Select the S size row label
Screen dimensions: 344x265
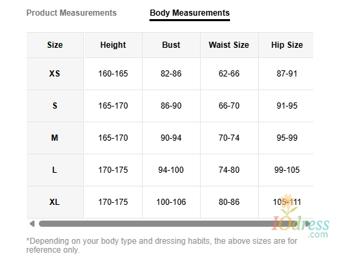coord(55,106)
